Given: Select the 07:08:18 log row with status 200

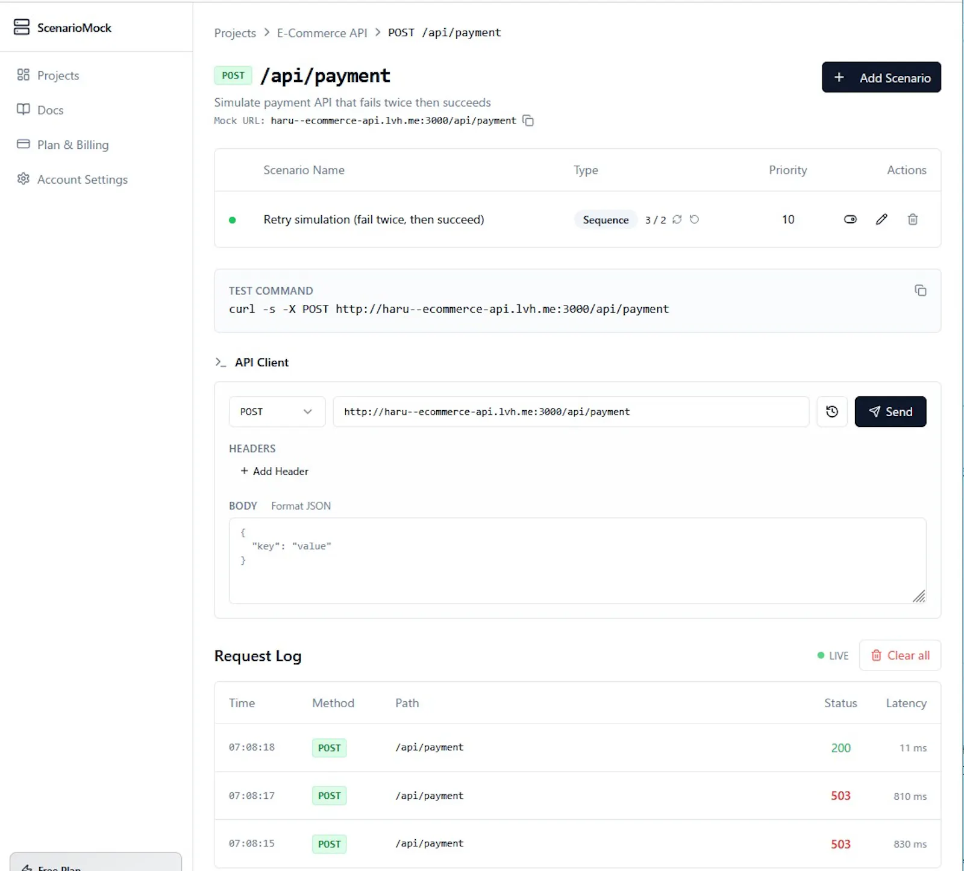Looking at the screenshot, I should tap(577, 748).
